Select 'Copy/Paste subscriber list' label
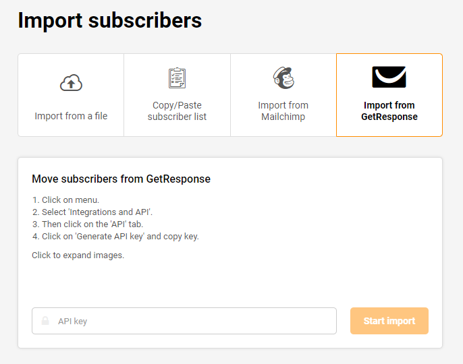The width and height of the screenshot is (463, 364). (x=177, y=111)
